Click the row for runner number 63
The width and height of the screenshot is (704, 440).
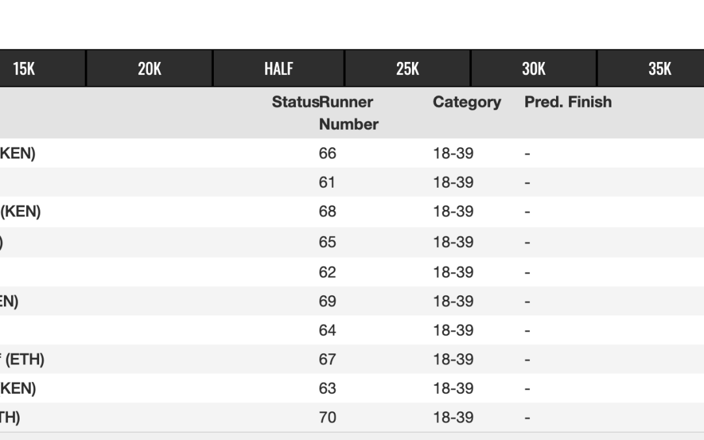(x=327, y=389)
